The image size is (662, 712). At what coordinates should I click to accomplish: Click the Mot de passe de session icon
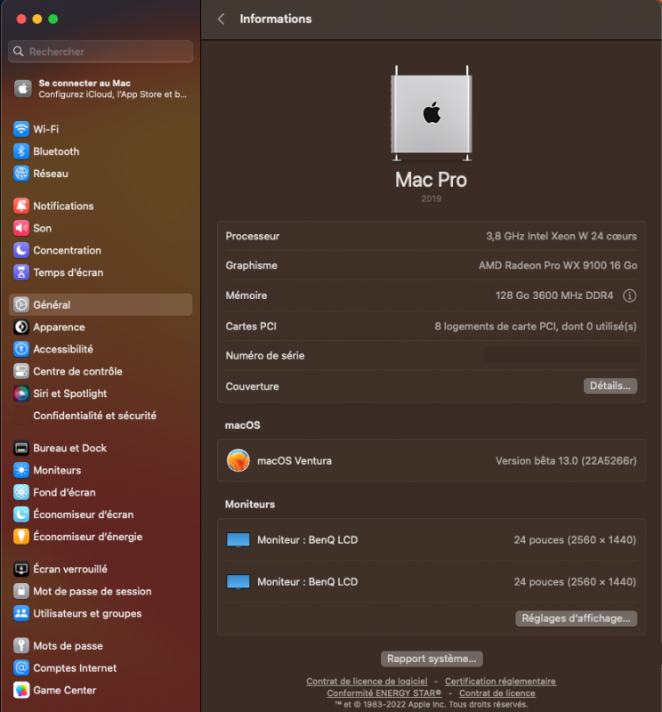pyautogui.click(x=21, y=591)
